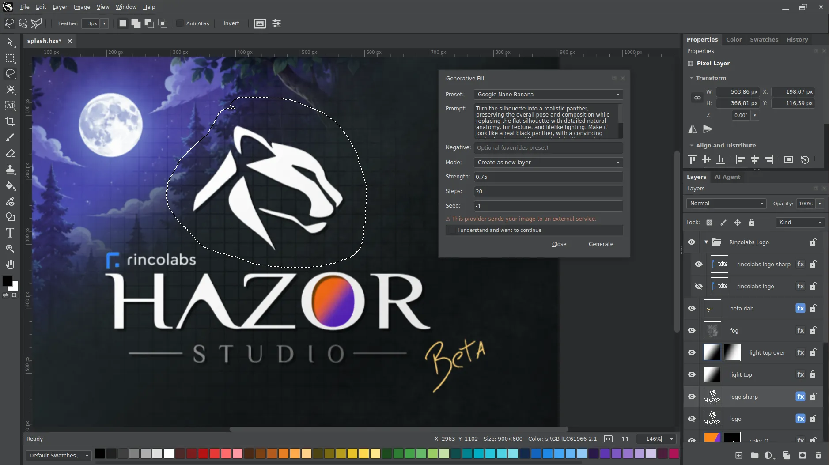Select the Lasso tool in the toolbox

(x=10, y=74)
